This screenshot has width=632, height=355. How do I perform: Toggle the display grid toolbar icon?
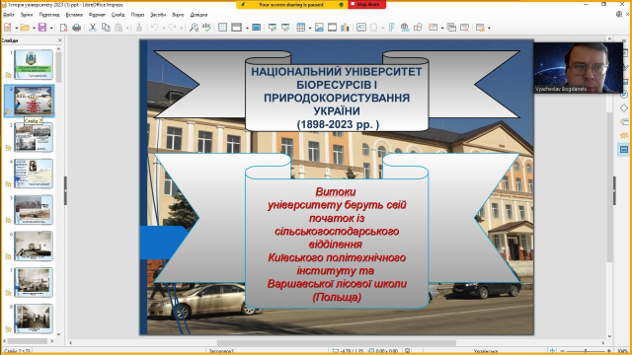point(223,28)
